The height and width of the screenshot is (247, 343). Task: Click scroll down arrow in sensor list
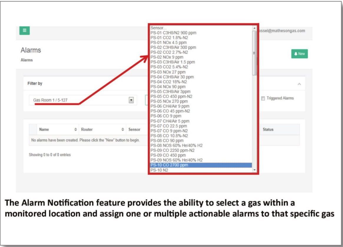[254, 170]
